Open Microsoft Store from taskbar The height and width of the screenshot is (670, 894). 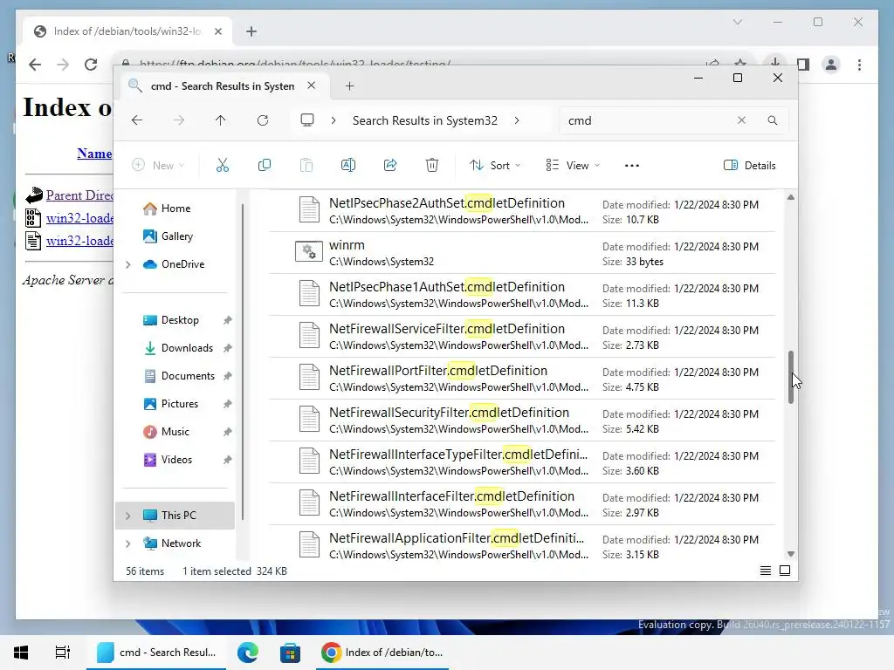[290, 653]
